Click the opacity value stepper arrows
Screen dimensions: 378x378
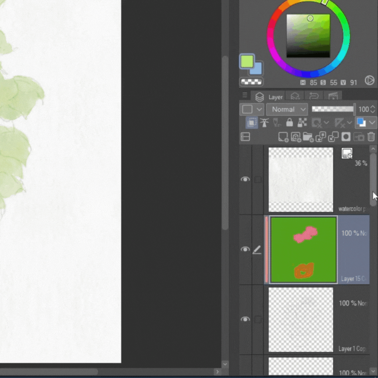(373, 109)
